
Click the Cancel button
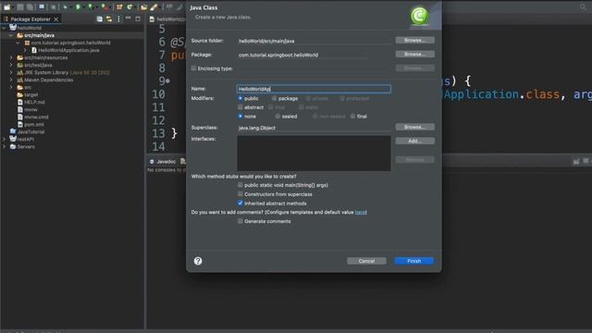click(x=366, y=261)
